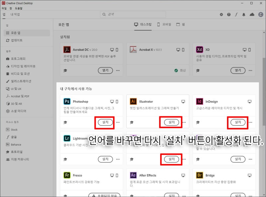Click the vertical scrollbar thumb
The image size is (266, 197).
pos(264,92)
